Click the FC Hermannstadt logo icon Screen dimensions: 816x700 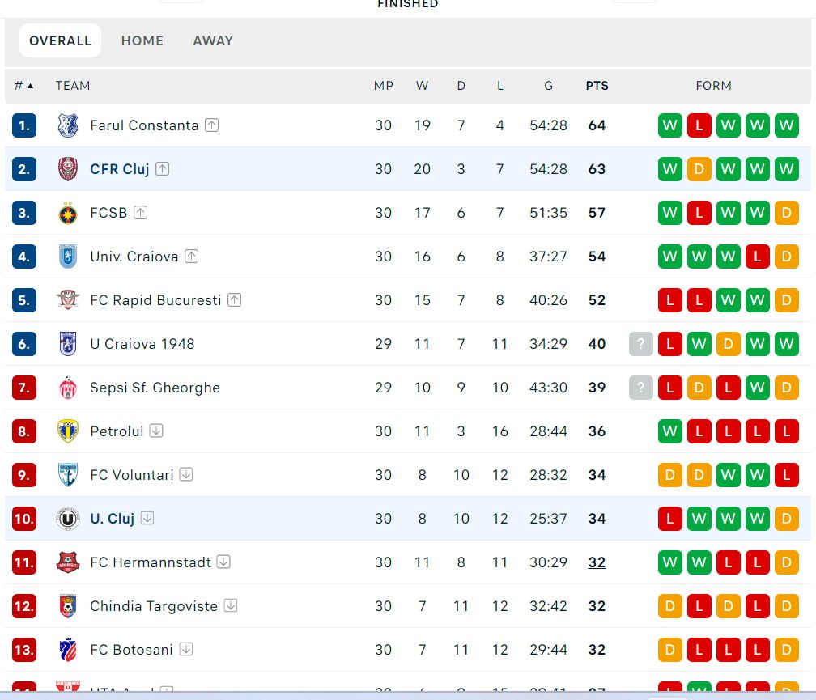point(68,562)
